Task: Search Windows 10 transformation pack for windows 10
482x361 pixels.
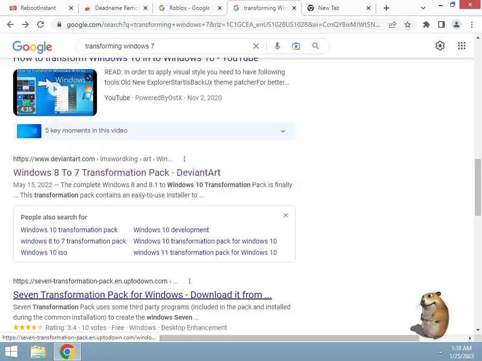Action: [x=205, y=241]
